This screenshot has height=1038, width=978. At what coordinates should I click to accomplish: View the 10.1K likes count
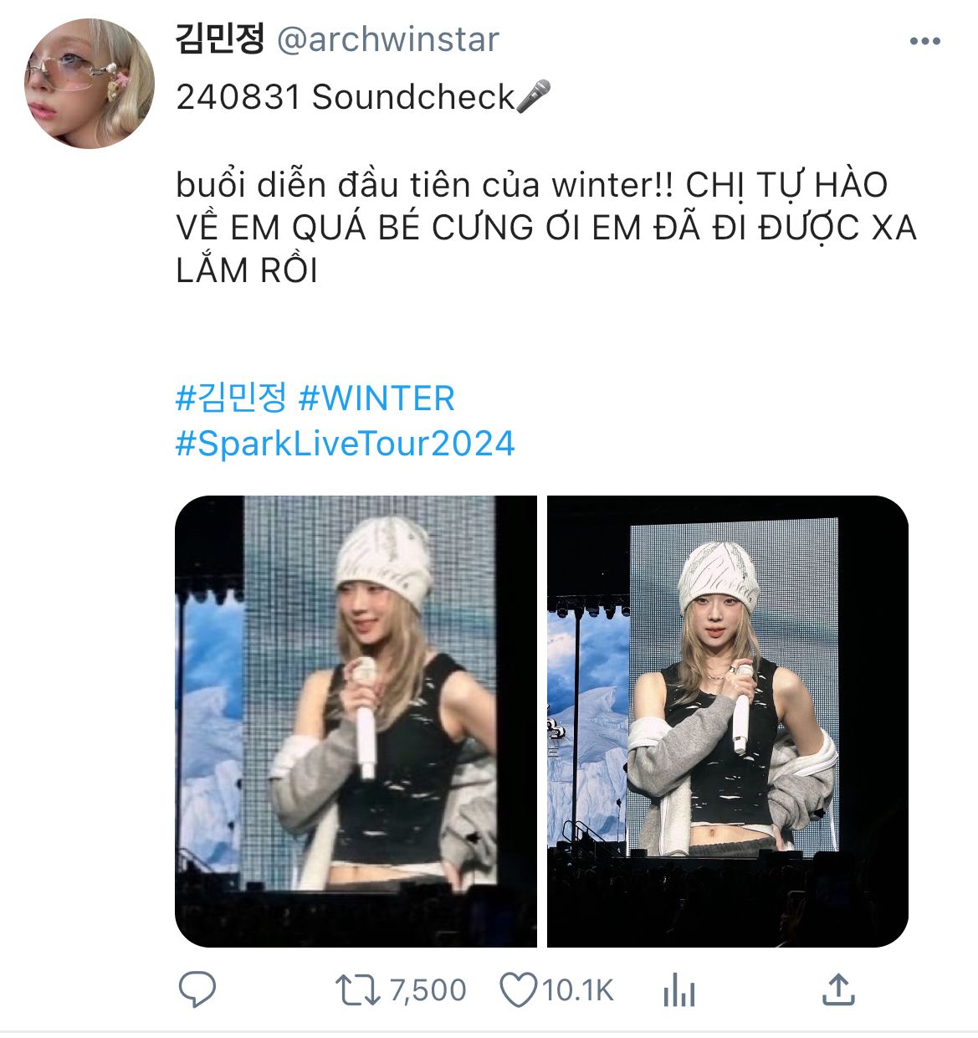tap(577, 990)
